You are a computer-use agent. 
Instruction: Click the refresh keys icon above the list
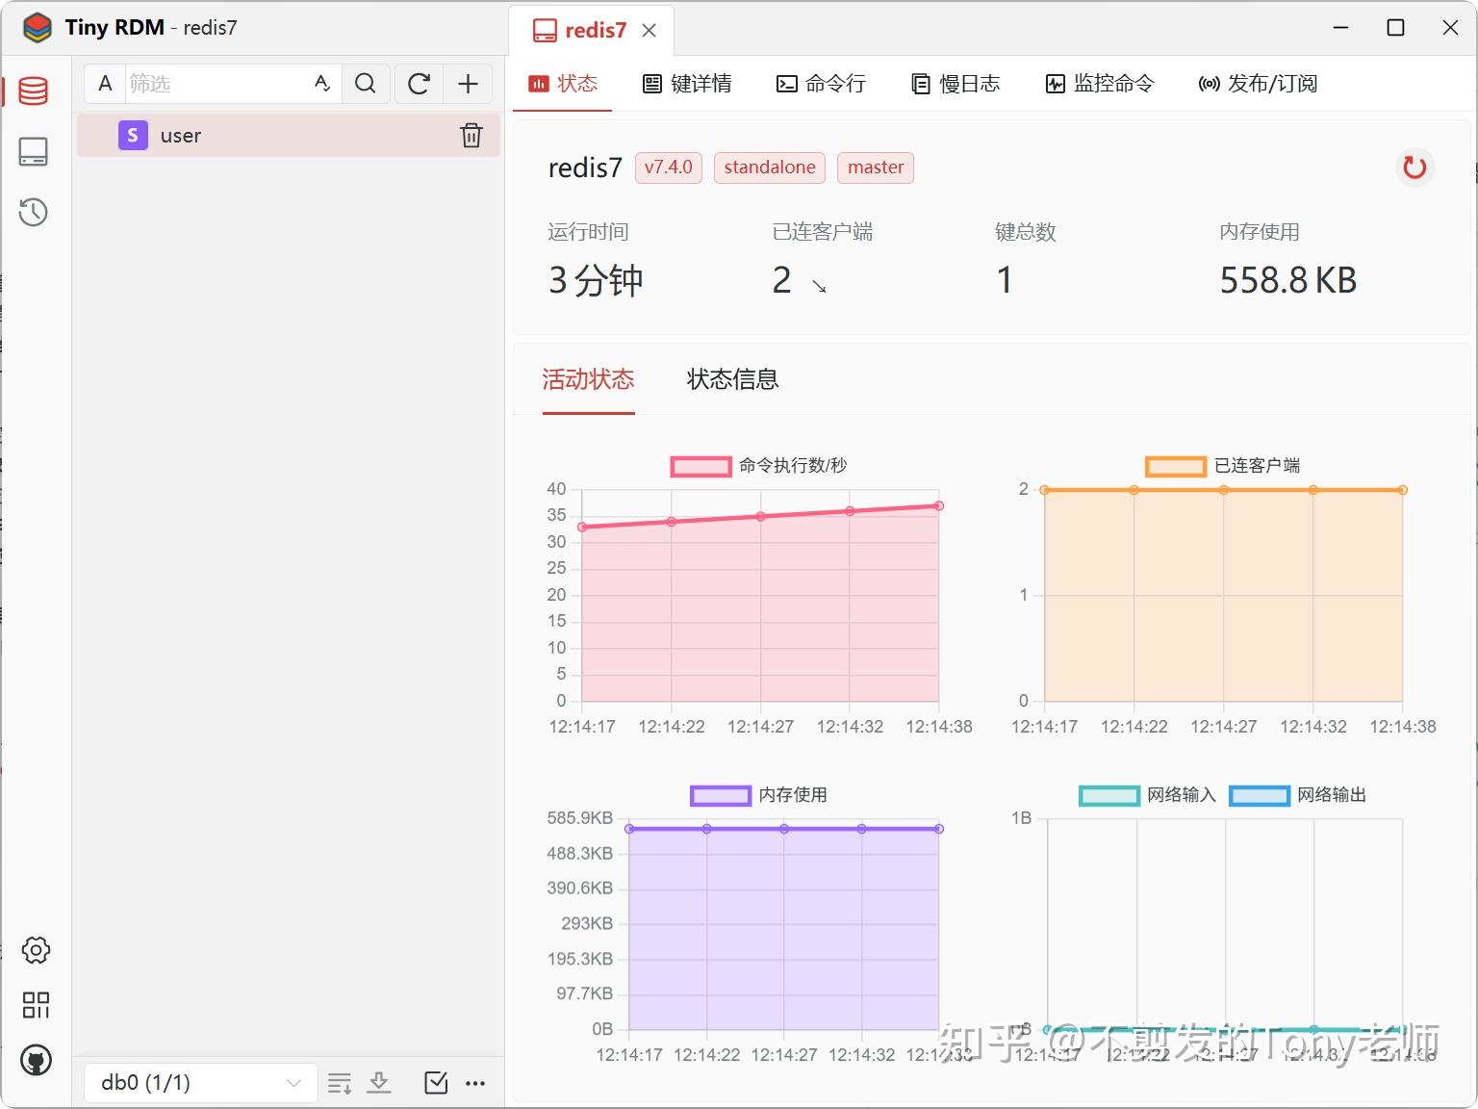coord(418,84)
